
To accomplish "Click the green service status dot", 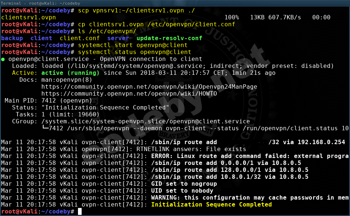I will click(x=3, y=59).
